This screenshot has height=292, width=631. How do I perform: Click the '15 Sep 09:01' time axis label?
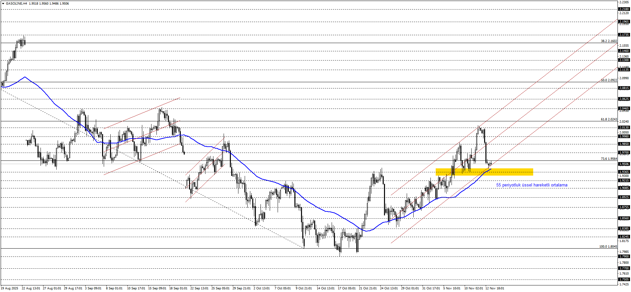(x=157, y=288)
